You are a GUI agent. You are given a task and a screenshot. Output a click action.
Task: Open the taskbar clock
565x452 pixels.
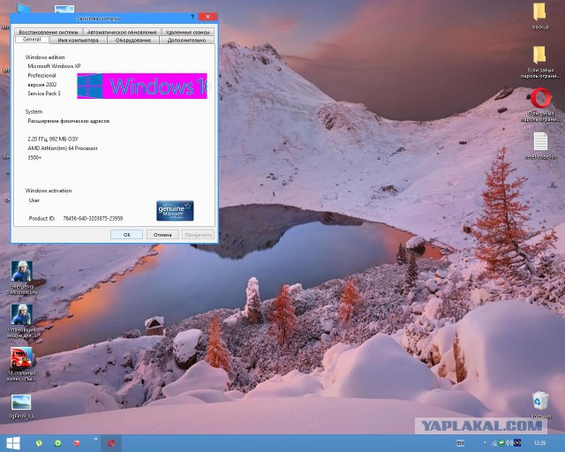539,443
